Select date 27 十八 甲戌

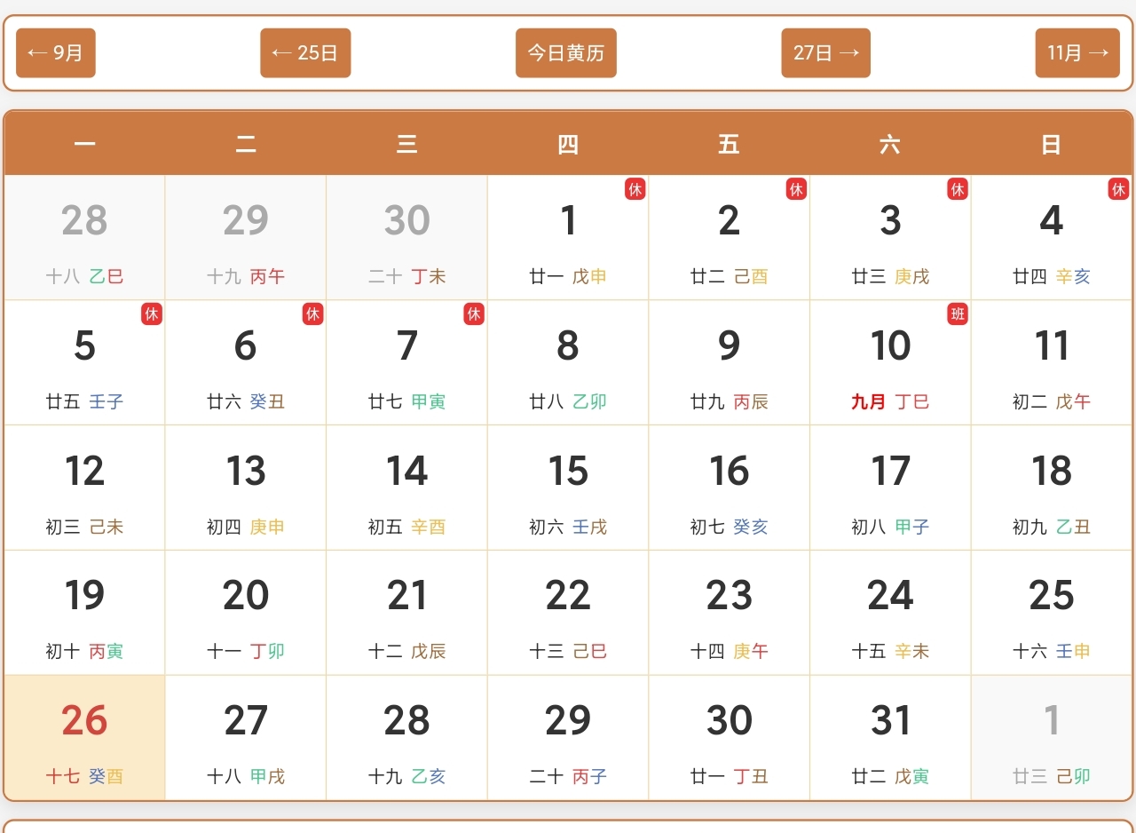[x=246, y=738]
